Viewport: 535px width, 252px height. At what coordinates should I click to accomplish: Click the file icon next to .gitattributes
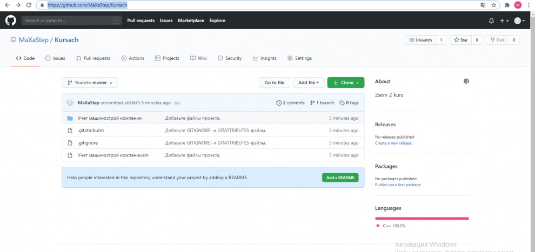[70, 131]
